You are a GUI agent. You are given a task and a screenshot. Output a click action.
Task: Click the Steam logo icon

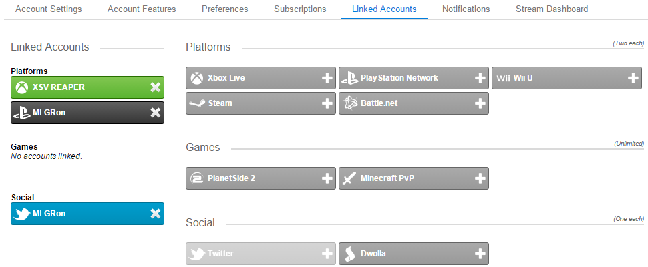[x=198, y=103]
